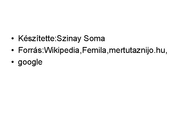The image size is (185, 138).
Task: Click the name Szinay
Action: tap(69, 39)
